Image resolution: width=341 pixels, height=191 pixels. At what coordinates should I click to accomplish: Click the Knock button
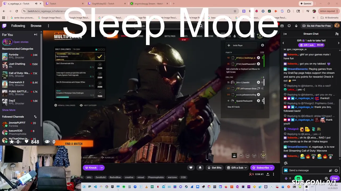(91, 168)
